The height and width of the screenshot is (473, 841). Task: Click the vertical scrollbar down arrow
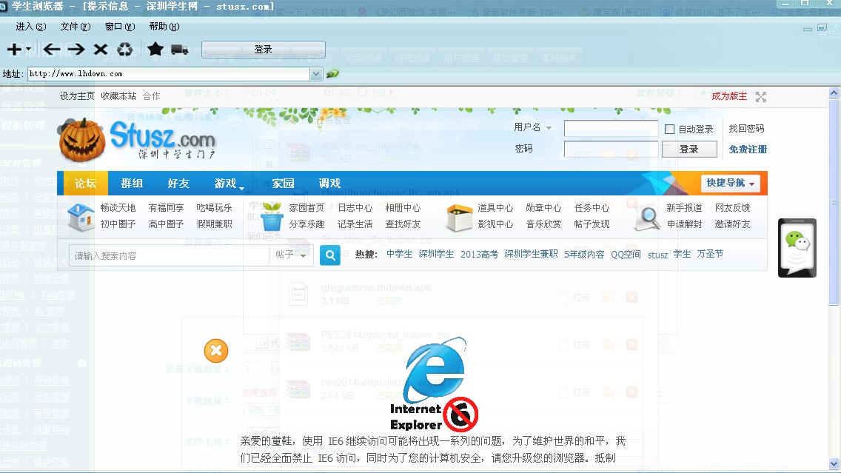(x=834, y=463)
